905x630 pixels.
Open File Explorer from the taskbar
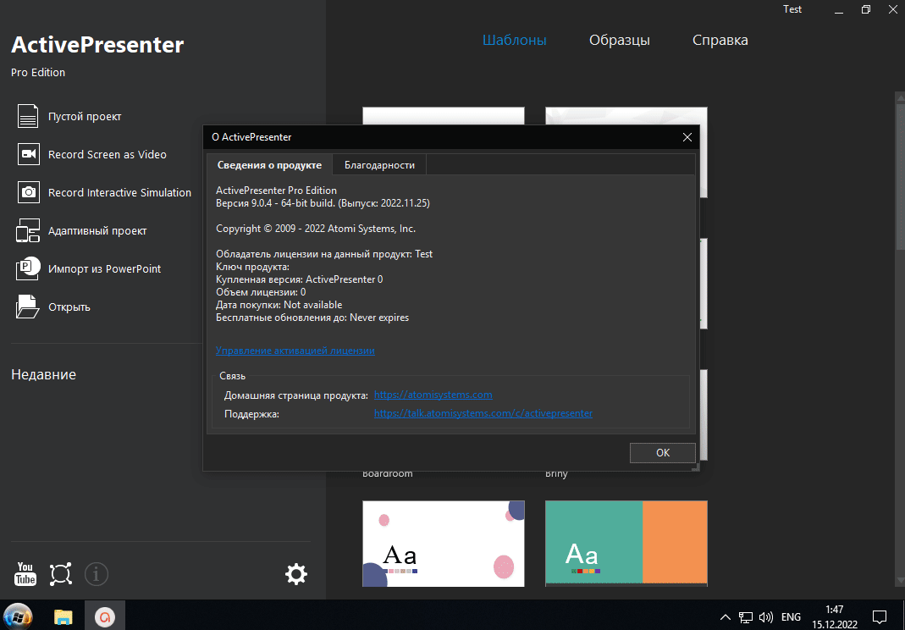pyautogui.click(x=63, y=616)
